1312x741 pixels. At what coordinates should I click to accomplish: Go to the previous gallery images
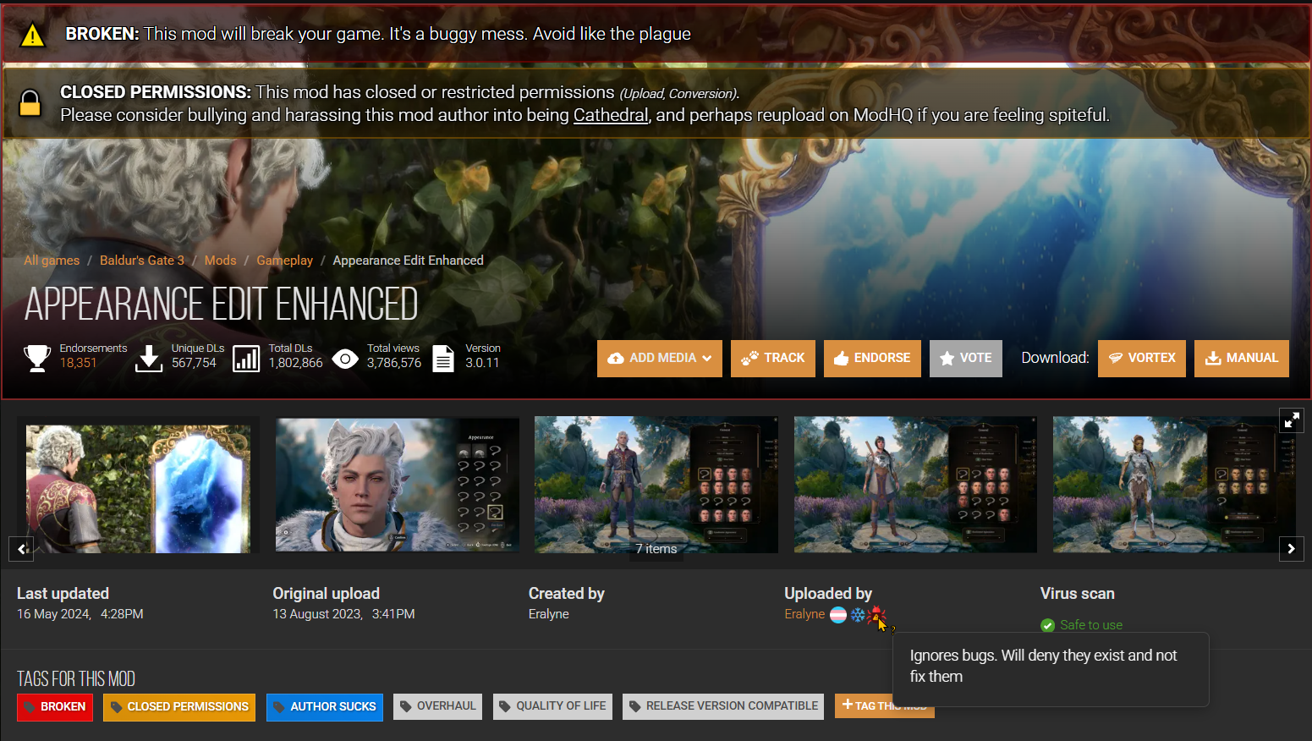click(x=22, y=549)
